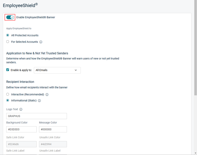Click the Message Color #000000 field
This screenshot has width=197, height=155.
click(53, 129)
